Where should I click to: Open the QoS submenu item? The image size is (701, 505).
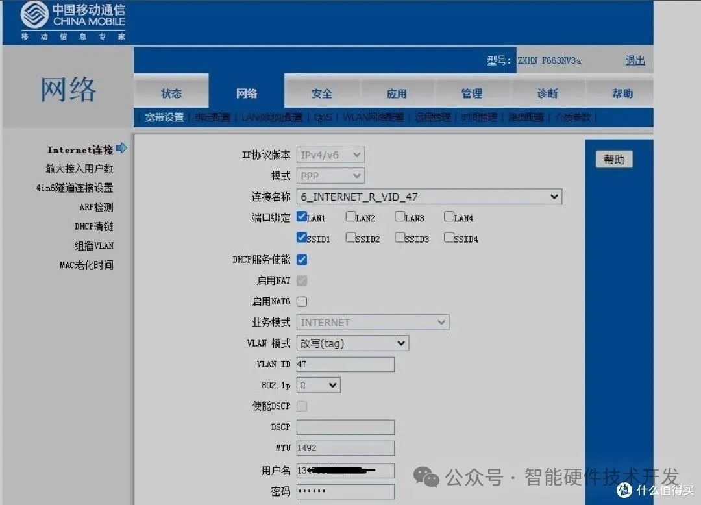323,117
